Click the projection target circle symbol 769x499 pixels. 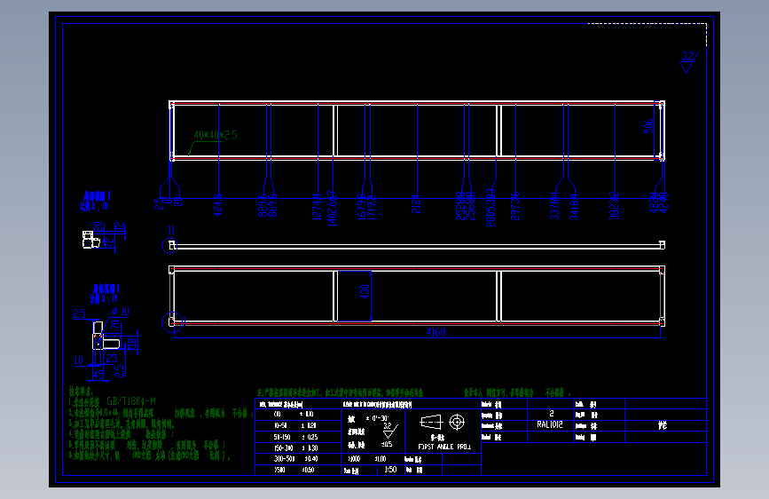click(457, 422)
